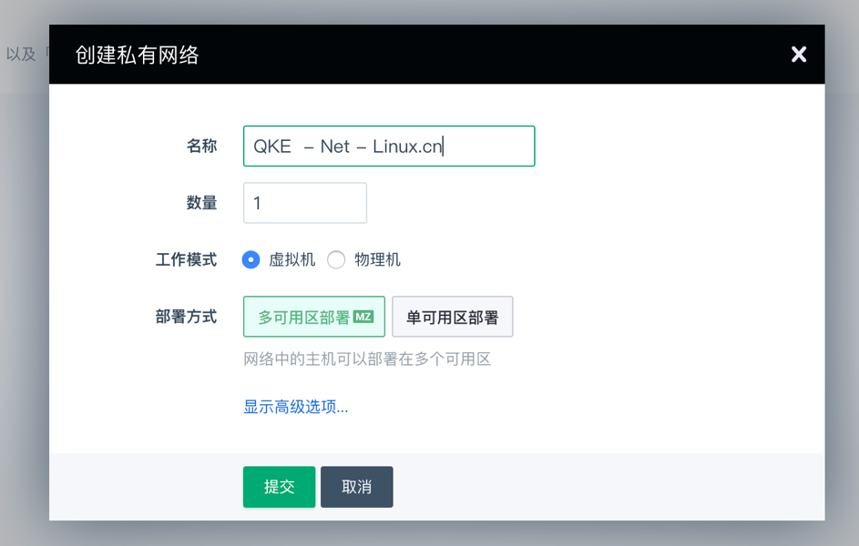Expand 显示高级选项... advanced options
Viewport: 859px width, 546px height.
(296, 407)
